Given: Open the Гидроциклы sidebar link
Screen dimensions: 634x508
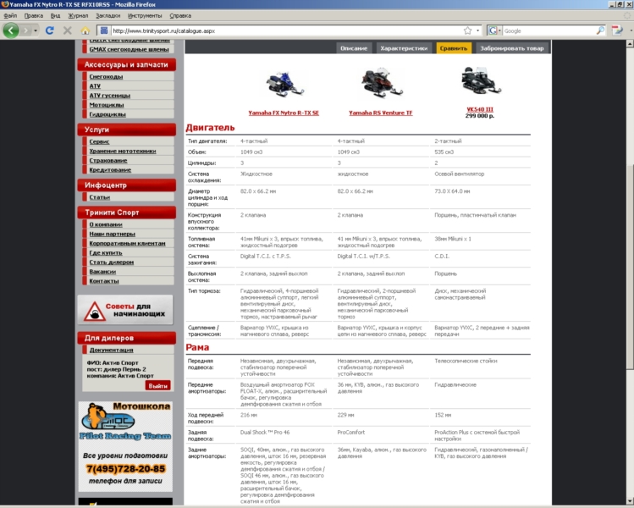Looking at the screenshot, I should [x=108, y=114].
